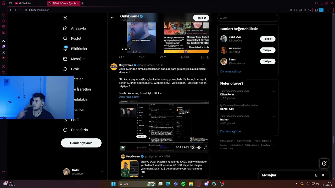
Task: Open Grok from sidebar
Action: pos(71,69)
